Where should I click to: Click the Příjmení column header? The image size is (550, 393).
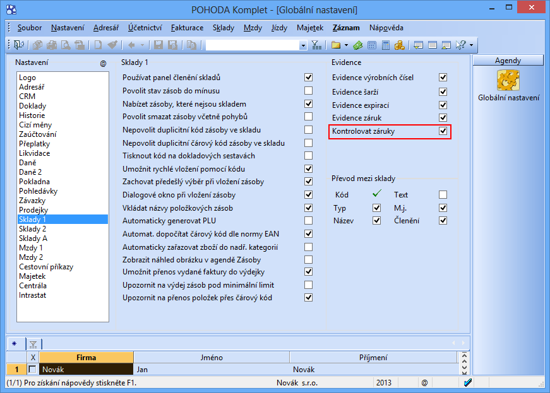373,358
